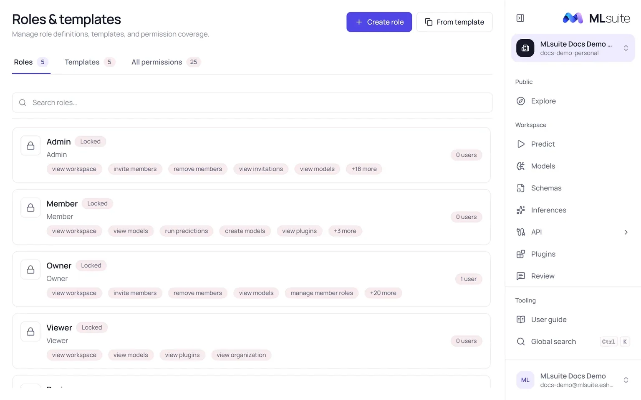
Task: Click the Viewer role's 0 users badge
Action: tap(466, 341)
